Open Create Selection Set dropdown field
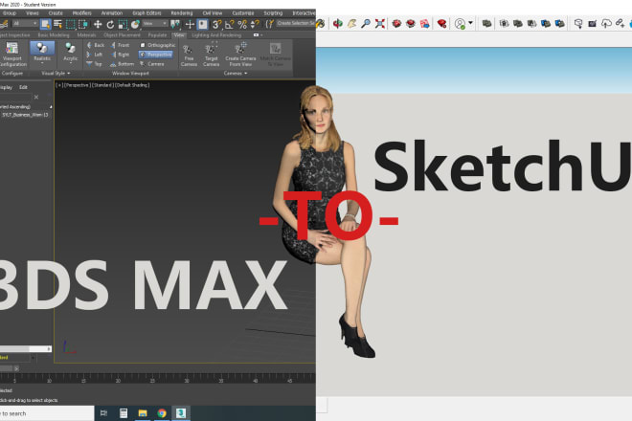The width and height of the screenshot is (632, 421). click(x=296, y=23)
